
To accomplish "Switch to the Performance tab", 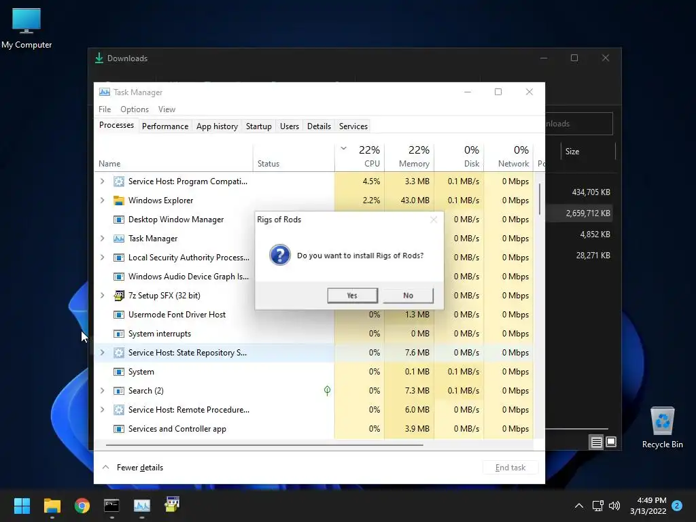I will click(x=165, y=126).
